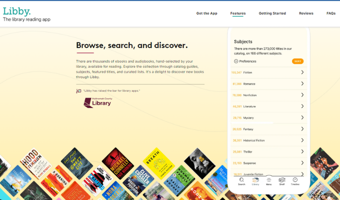The image size is (340, 200).
Task: Click the Normal People book cover
Action: (179, 181)
